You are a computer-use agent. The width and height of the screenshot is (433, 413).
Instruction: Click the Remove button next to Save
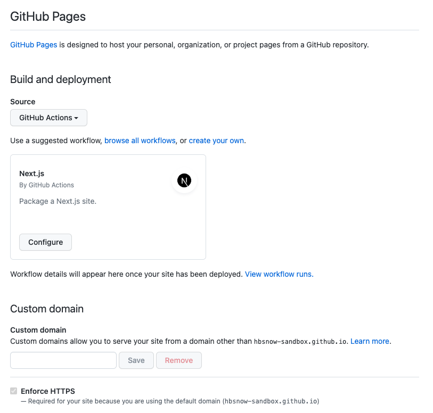178,360
